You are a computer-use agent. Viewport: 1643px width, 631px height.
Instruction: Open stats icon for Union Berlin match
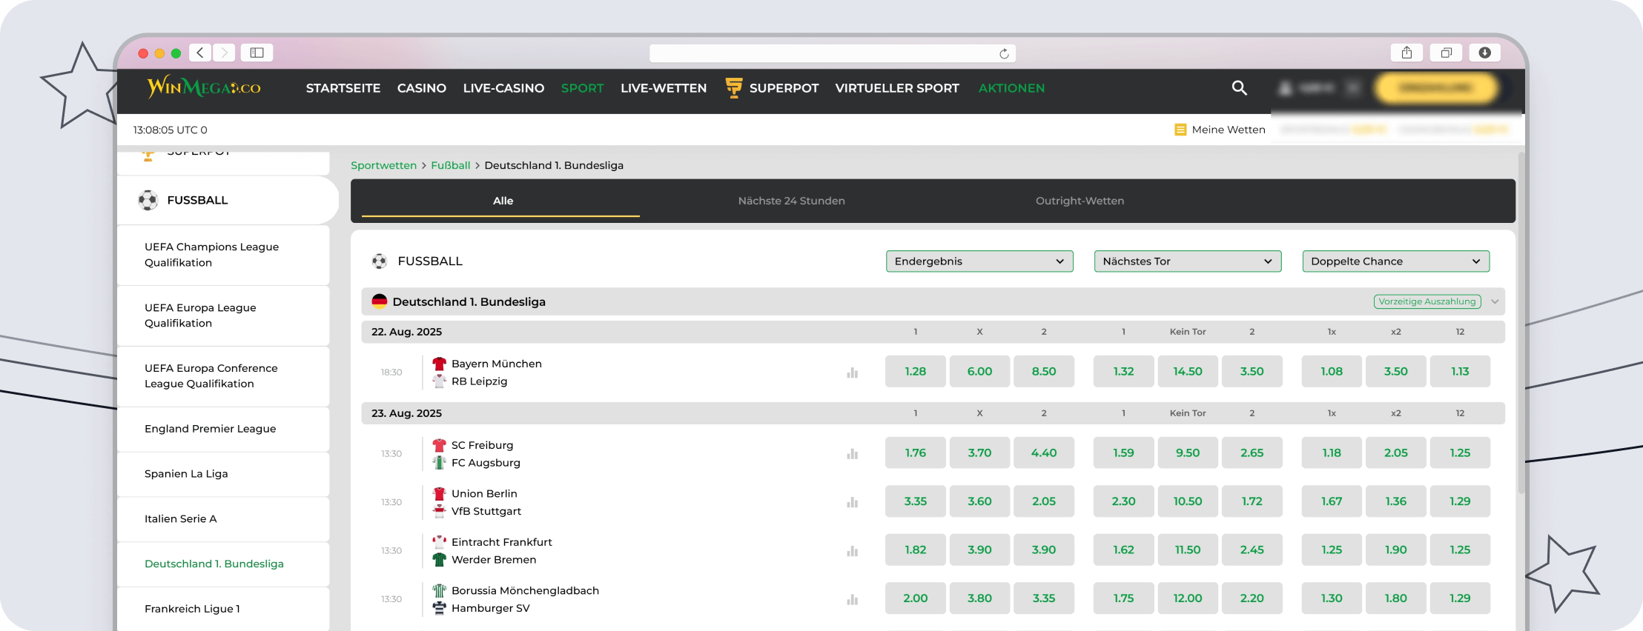pyautogui.click(x=852, y=502)
